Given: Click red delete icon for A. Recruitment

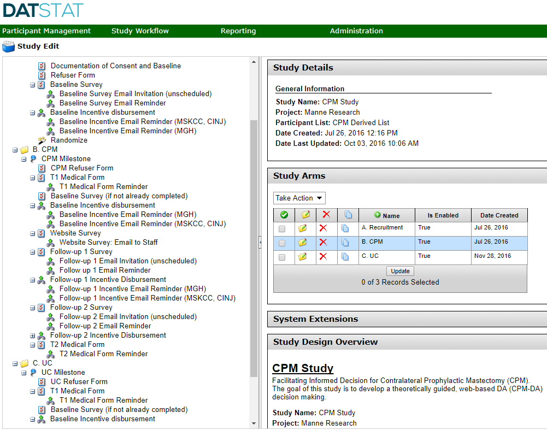Looking at the screenshot, I should [x=324, y=228].
